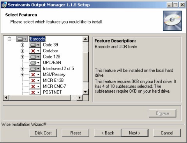Open install-state dropdown for UPC/EAN
Image resolution: width=187 pixels, height=143 pixels.
35,63
